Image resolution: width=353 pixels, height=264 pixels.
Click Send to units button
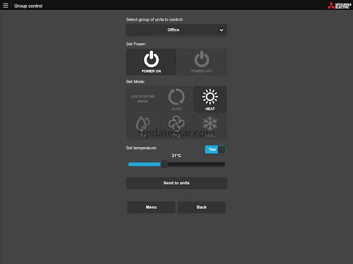(x=176, y=183)
